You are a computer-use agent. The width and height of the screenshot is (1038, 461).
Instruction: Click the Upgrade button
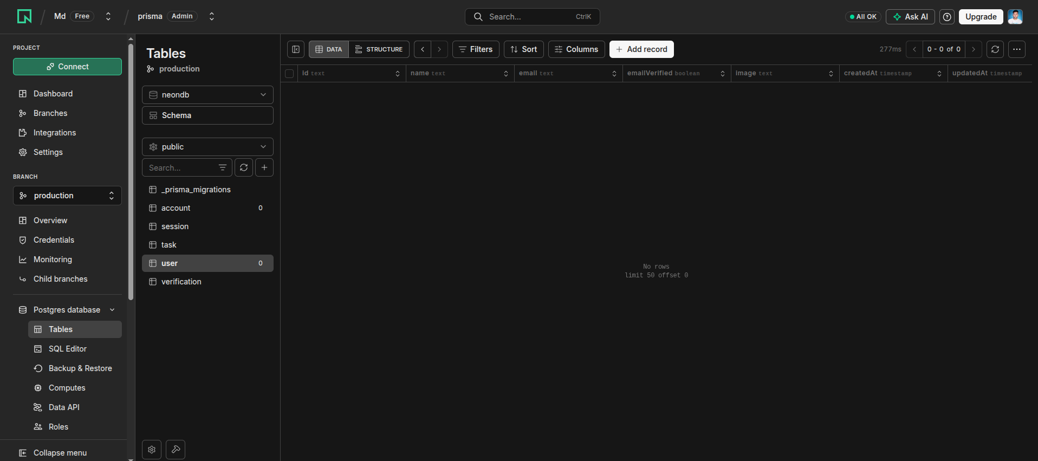pos(981,17)
